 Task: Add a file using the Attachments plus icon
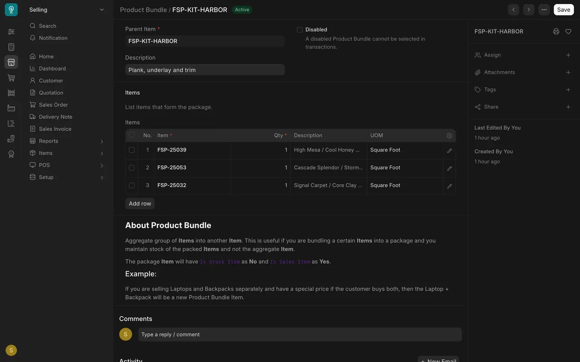[568, 72]
